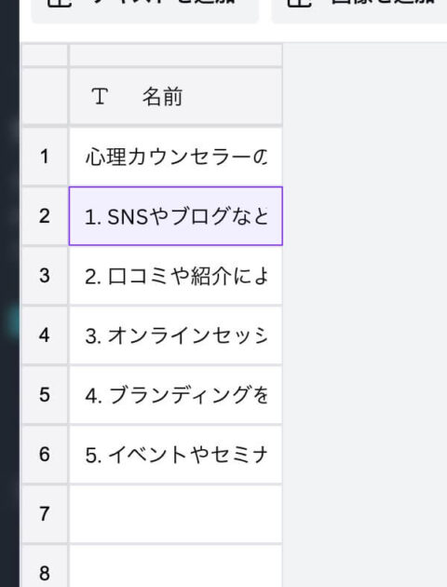The width and height of the screenshot is (447, 587).
Task: Select row number 3
Action: (x=45, y=276)
